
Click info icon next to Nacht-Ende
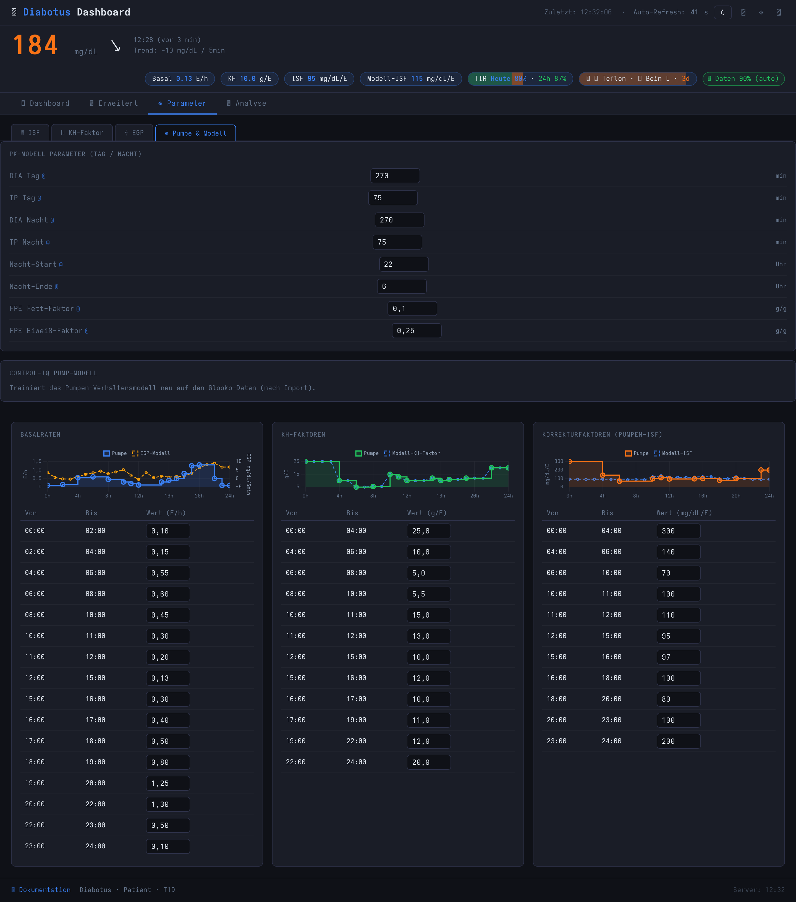[56, 287]
